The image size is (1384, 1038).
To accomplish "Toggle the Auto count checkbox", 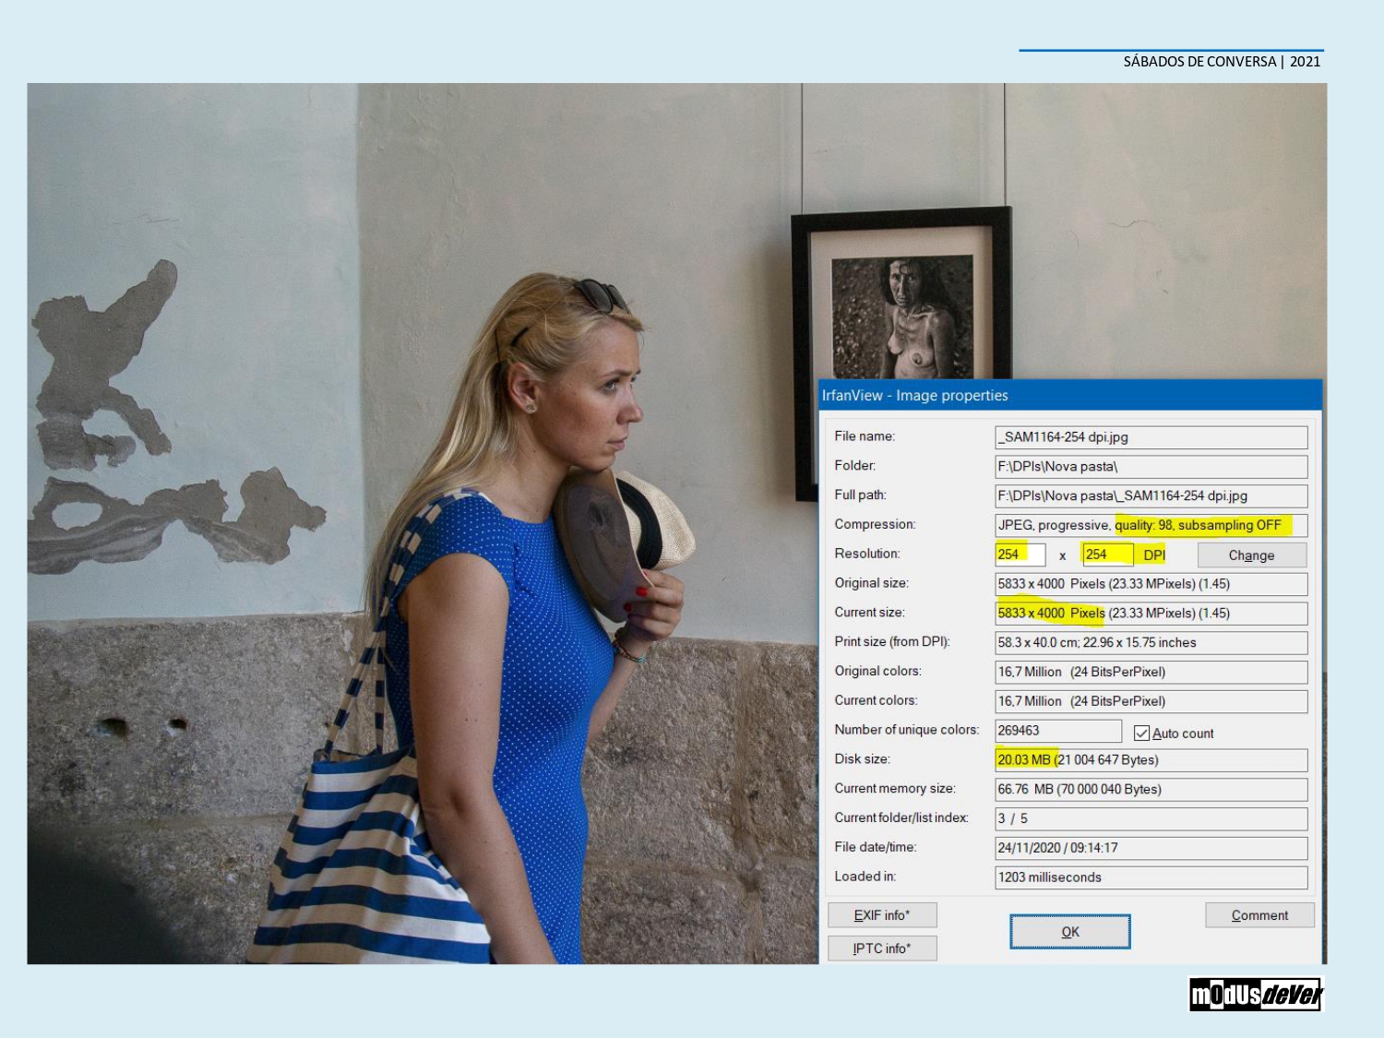I will click(x=1142, y=734).
